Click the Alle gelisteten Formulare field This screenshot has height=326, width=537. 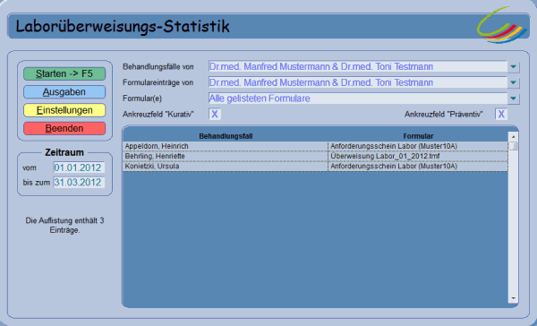click(357, 99)
